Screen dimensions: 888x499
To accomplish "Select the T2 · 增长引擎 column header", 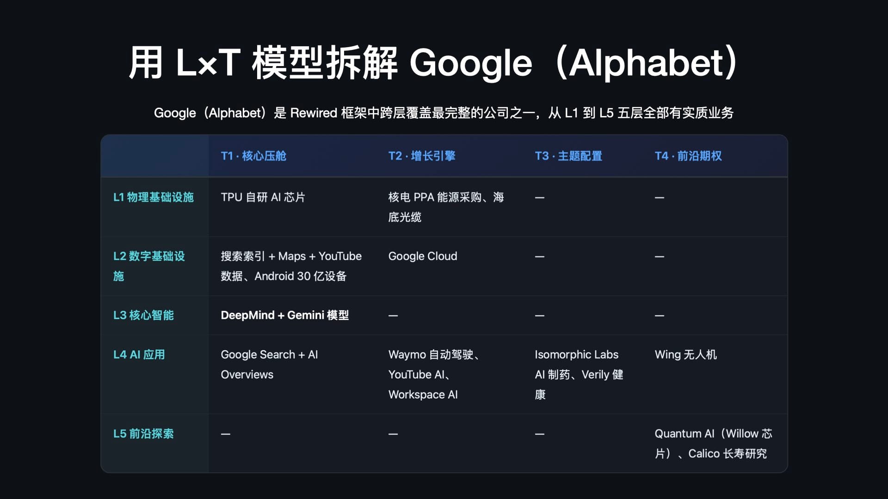I will [422, 156].
